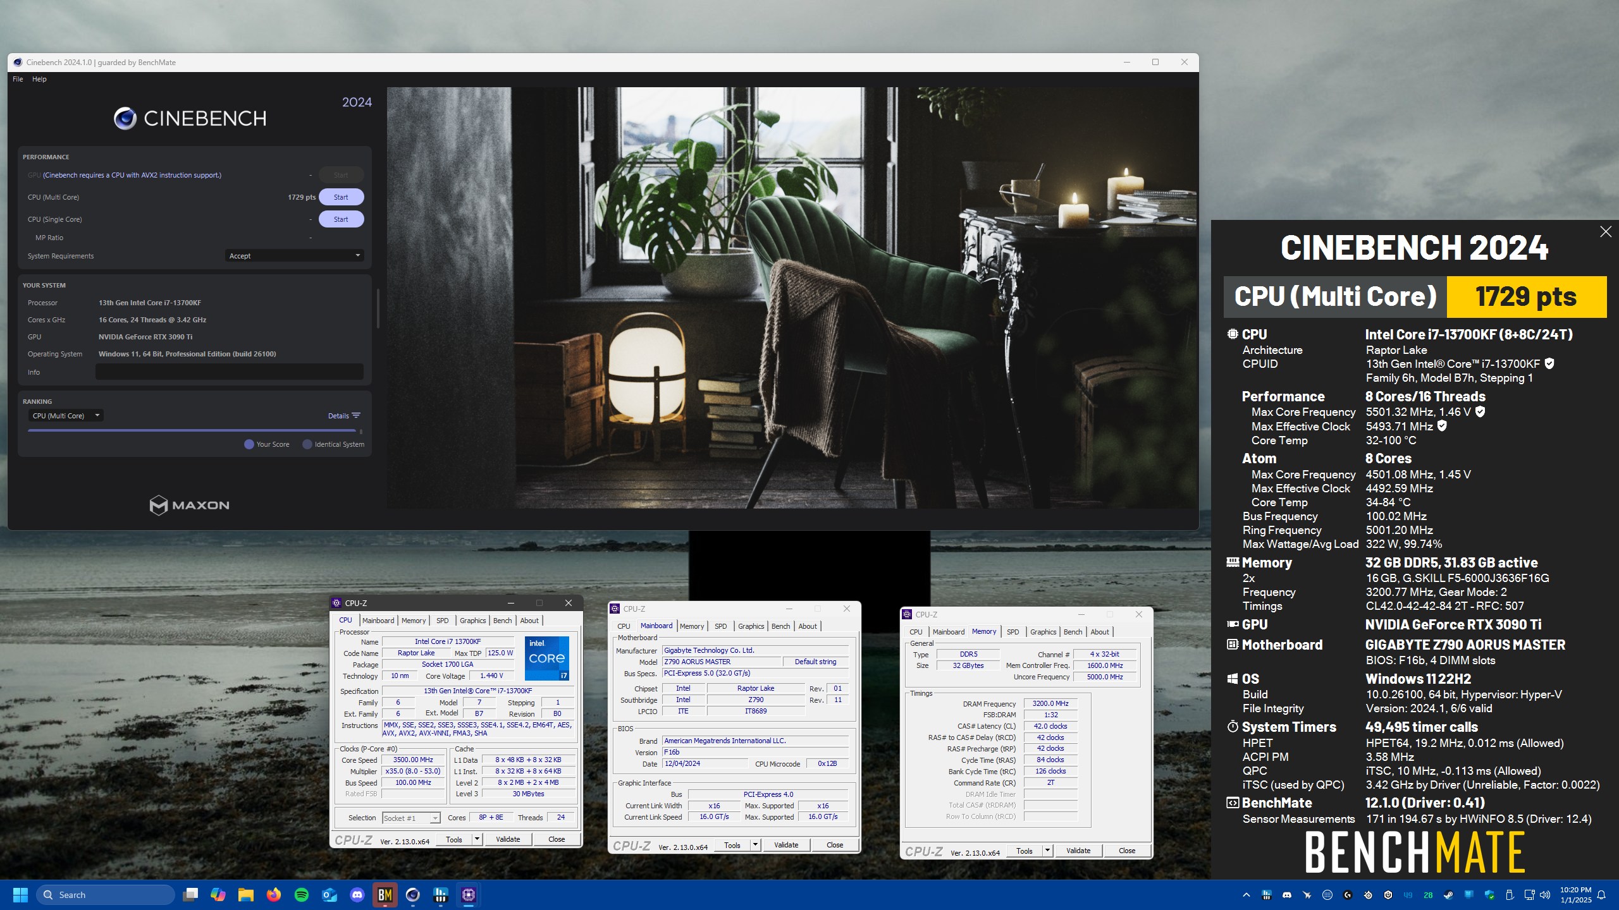Click 1729 pts score in BenchMate panel

(1526, 296)
